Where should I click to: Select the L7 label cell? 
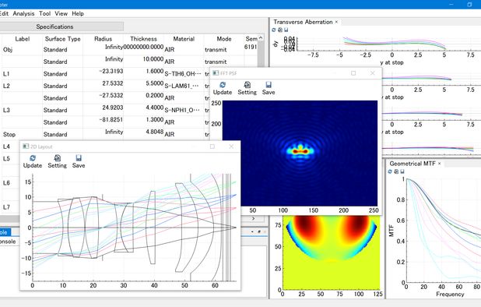coord(11,207)
